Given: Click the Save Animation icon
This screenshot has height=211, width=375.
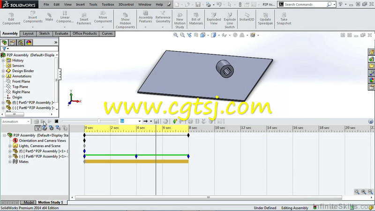Looking at the screenshot, I should coord(157,121).
